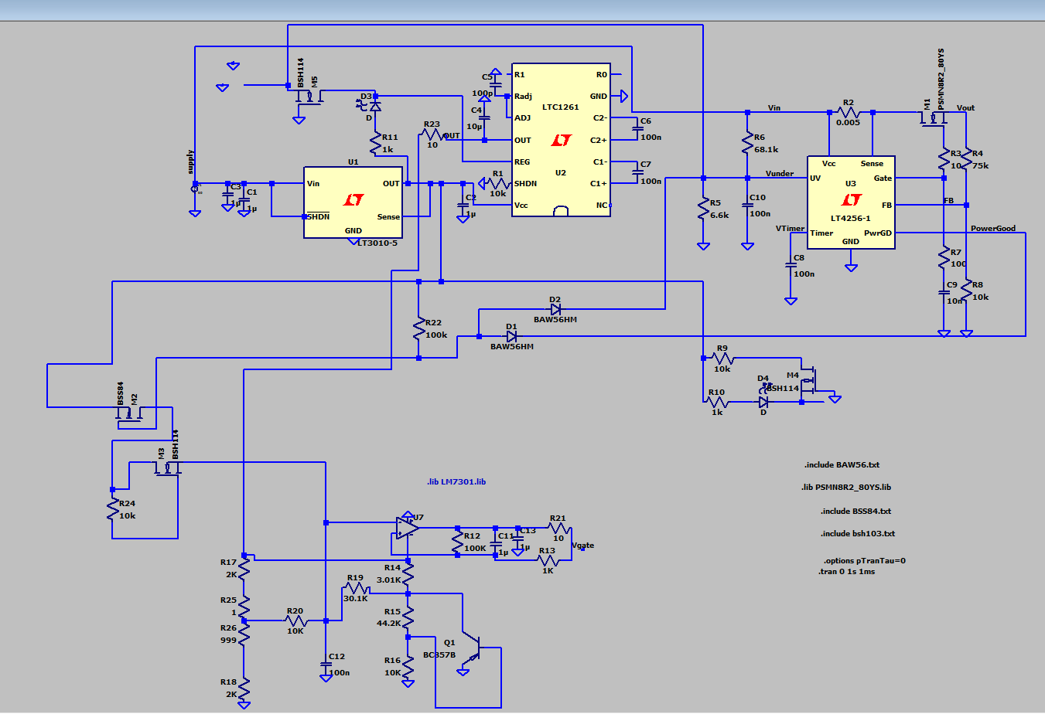Click the D4 LED symbol
The image size is (1045, 714).
763,402
